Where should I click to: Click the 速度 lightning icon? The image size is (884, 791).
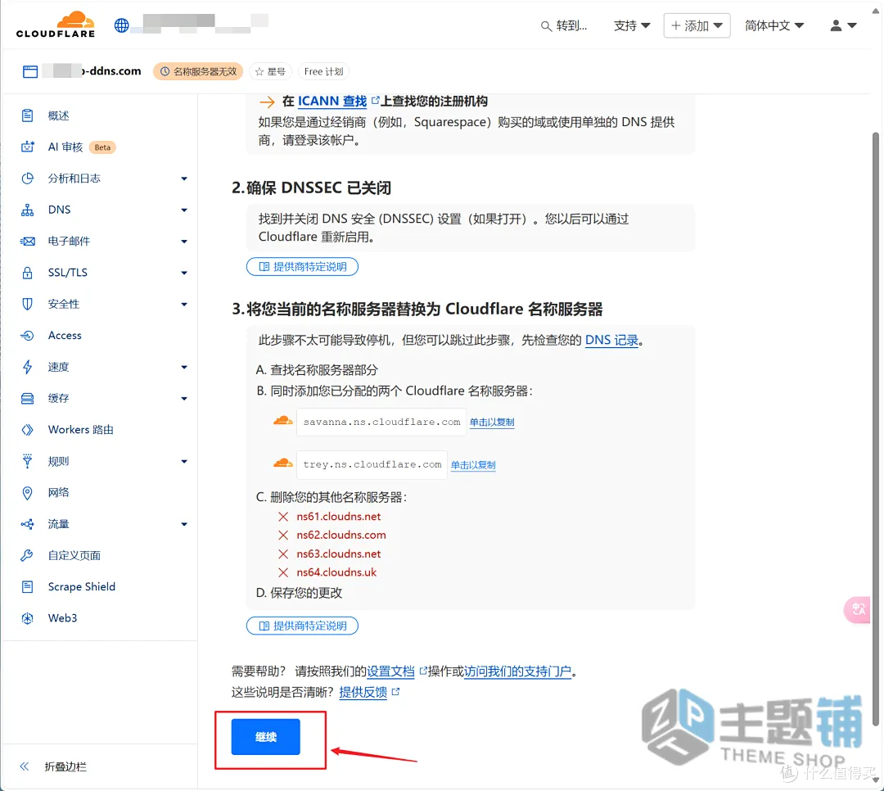click(27, 367)
